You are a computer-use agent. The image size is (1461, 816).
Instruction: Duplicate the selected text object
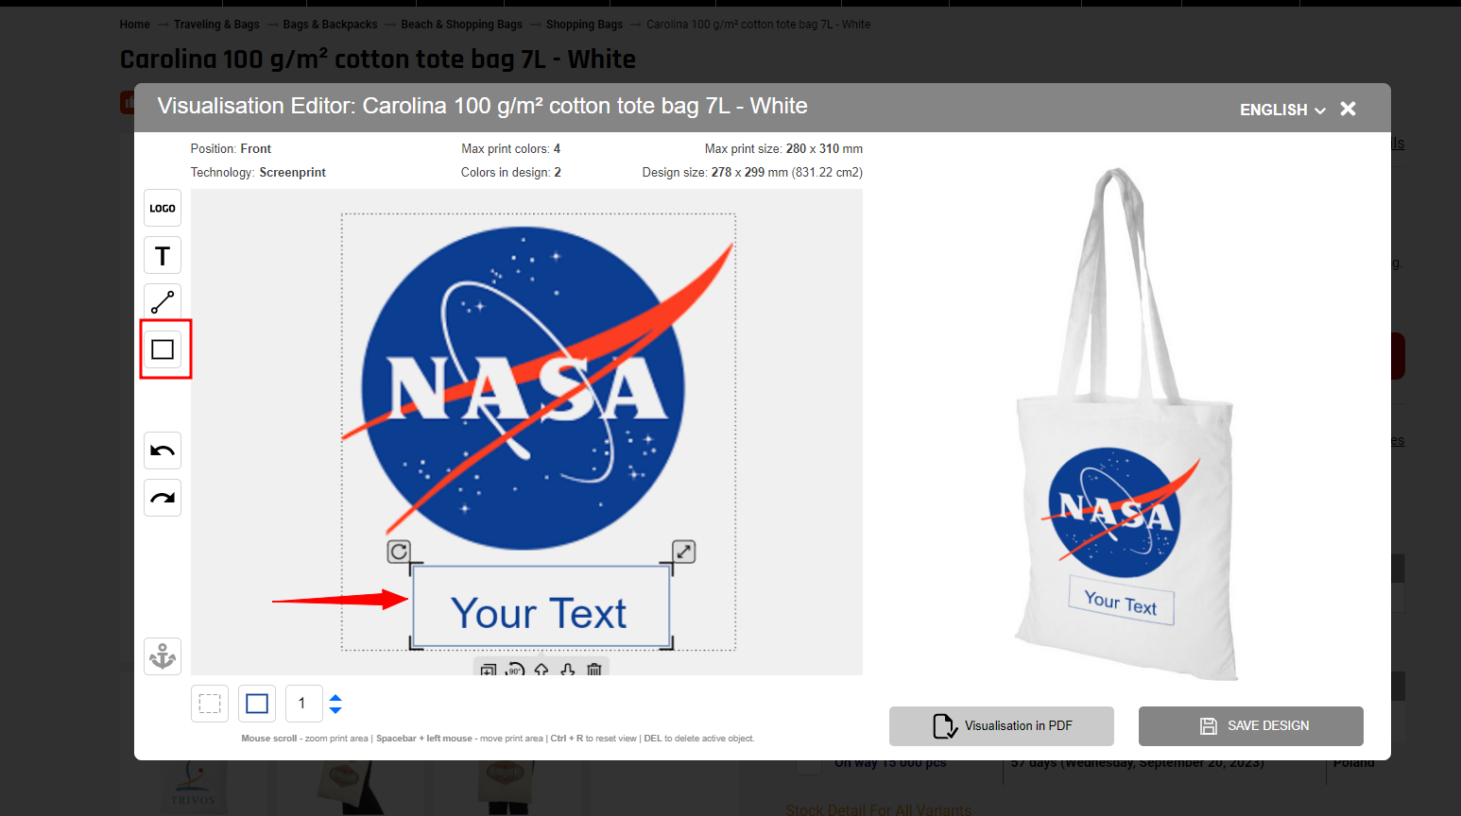pos(488,670)
